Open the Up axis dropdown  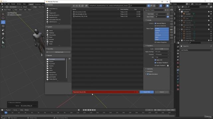pos(162,57)
